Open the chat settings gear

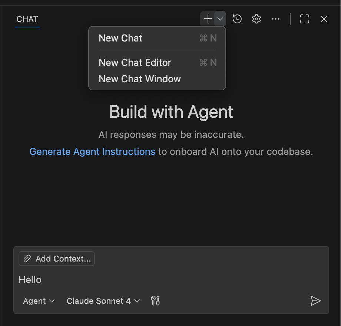256,19
